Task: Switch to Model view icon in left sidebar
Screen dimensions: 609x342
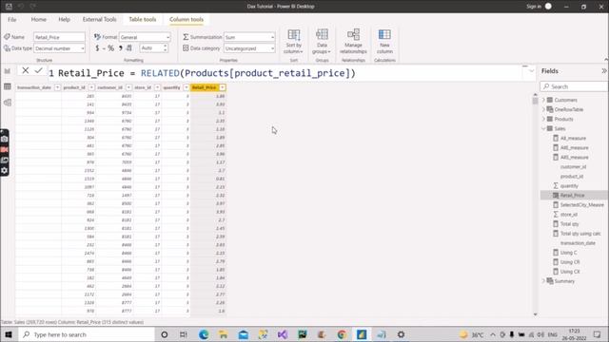Action: 8,103
